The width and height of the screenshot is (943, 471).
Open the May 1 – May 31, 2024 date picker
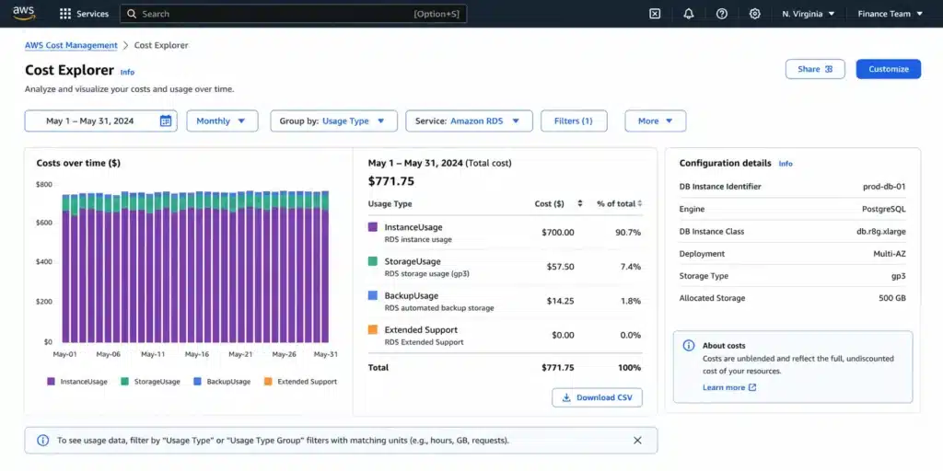100,121
